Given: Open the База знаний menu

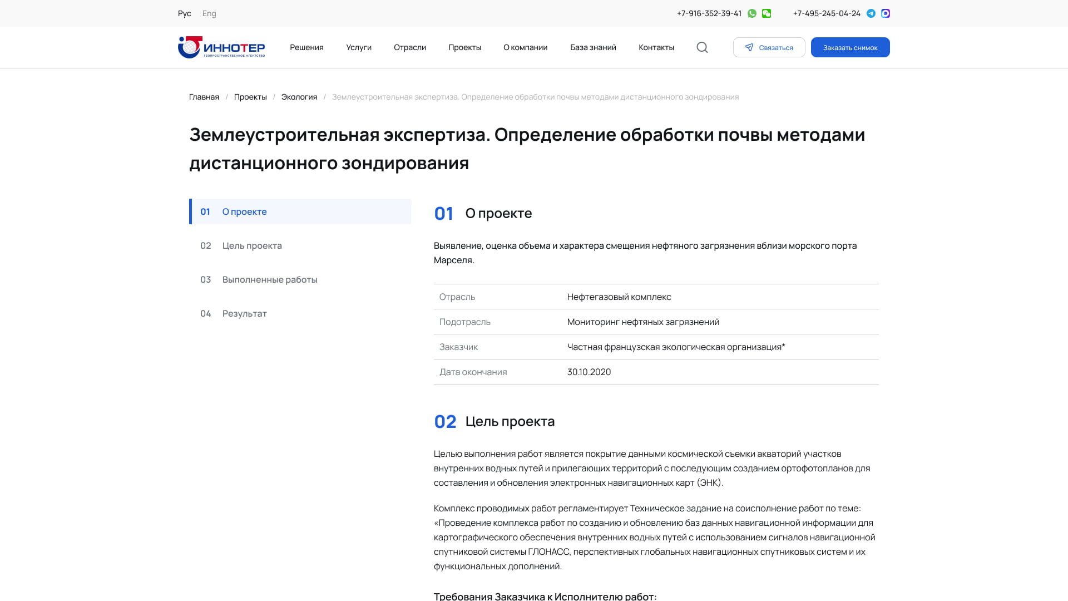Looking at the screenshot, I should 593,47.
